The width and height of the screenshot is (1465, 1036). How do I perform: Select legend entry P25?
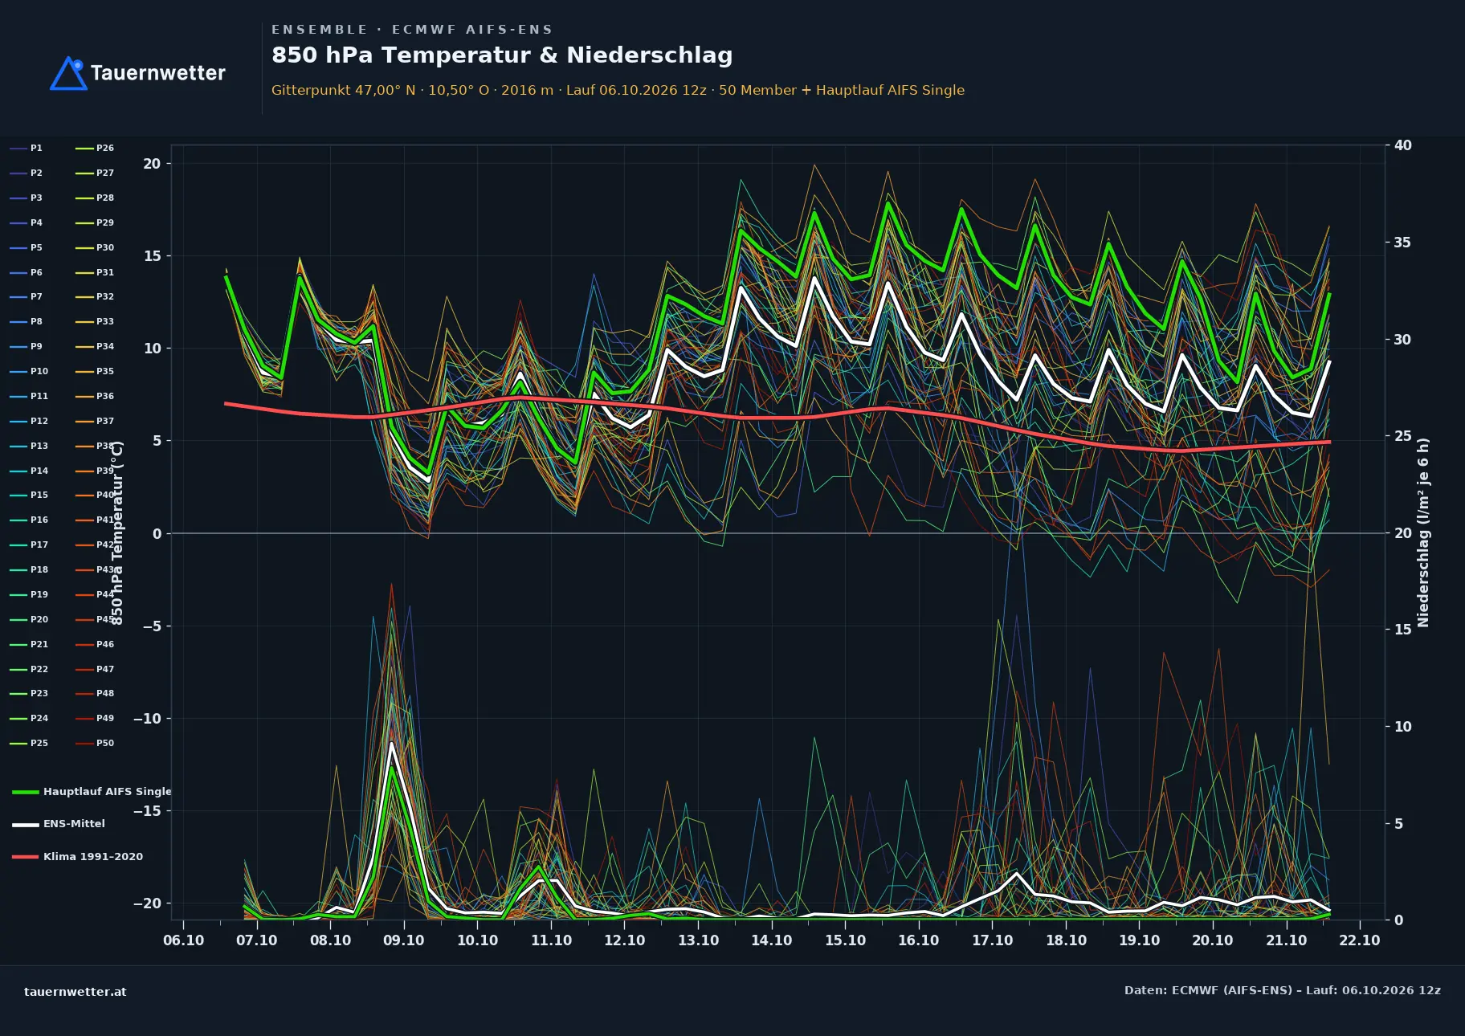(29, 743)
